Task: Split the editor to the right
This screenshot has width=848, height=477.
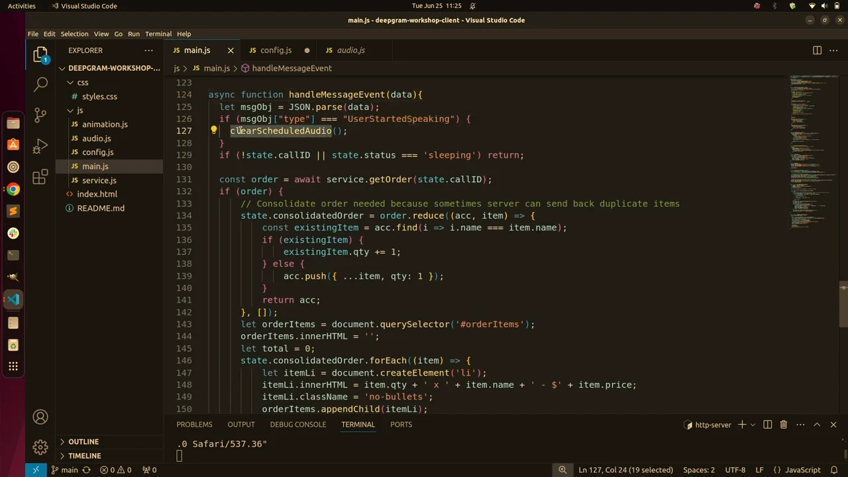Action: click(817, 50)
